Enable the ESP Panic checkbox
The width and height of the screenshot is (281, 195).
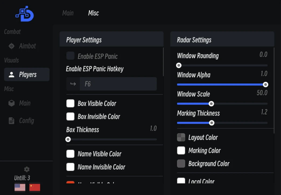point(70,56)
